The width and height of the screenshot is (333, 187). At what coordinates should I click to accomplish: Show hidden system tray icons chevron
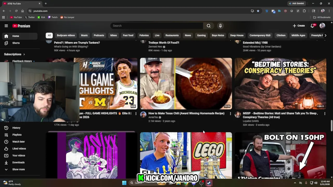pos(295,183)
